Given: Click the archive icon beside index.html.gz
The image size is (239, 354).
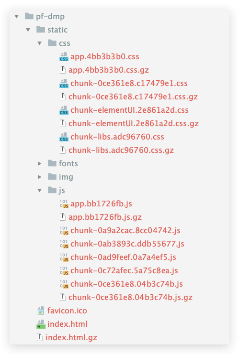Looking at the screenshot, I should 40,338.
